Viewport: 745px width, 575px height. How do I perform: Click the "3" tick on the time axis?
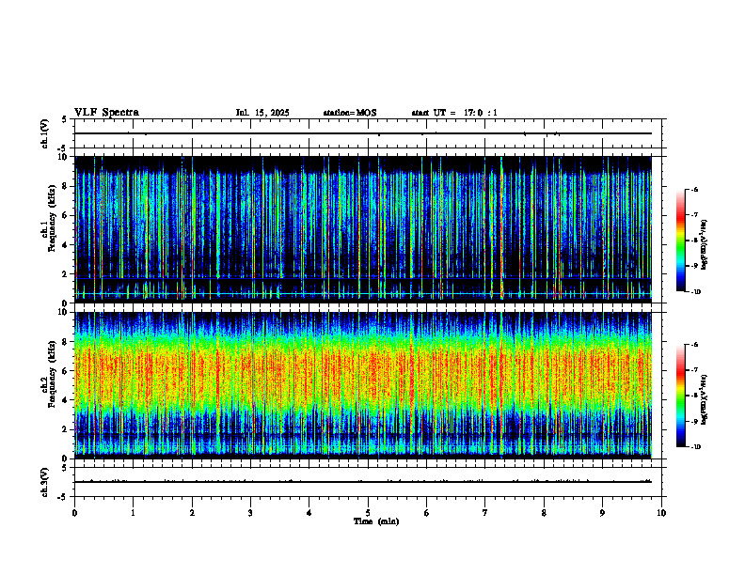(250, 513)
